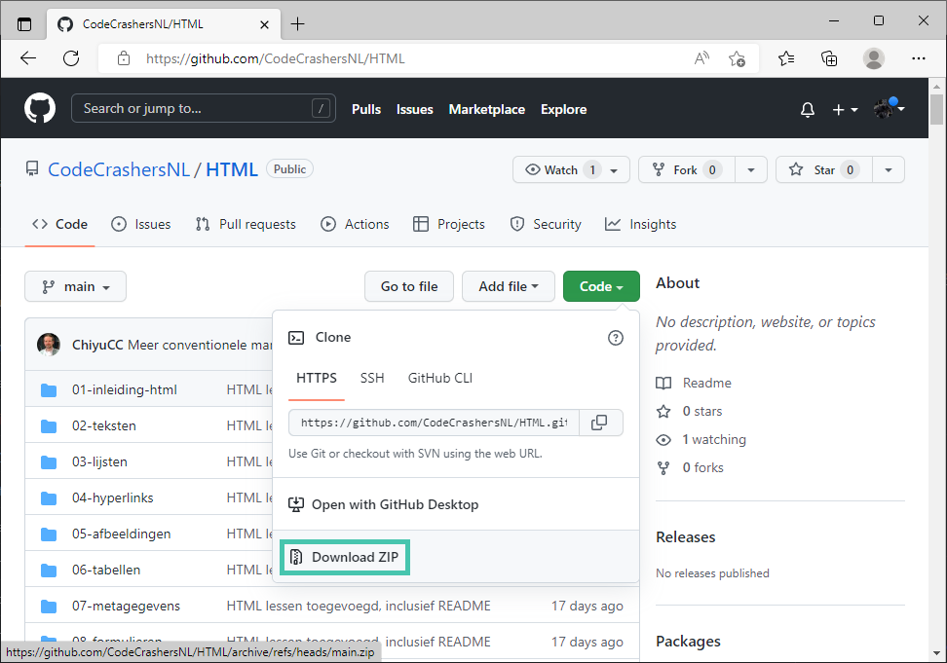Viewport: 947px width, 663px height.
Task: Expand the Fork options dropdown arrow
Action: tap(751, 170)
